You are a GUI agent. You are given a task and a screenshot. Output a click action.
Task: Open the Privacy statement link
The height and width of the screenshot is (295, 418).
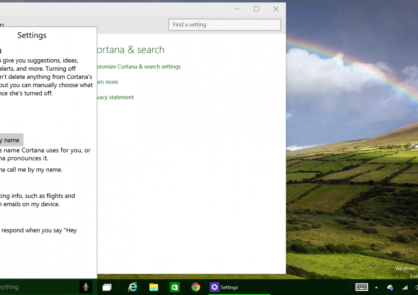coord(115,97)
